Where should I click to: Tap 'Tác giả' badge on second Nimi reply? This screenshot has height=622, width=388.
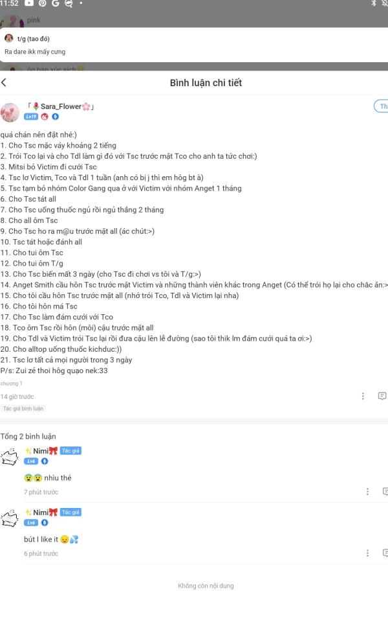pos(70,512)
